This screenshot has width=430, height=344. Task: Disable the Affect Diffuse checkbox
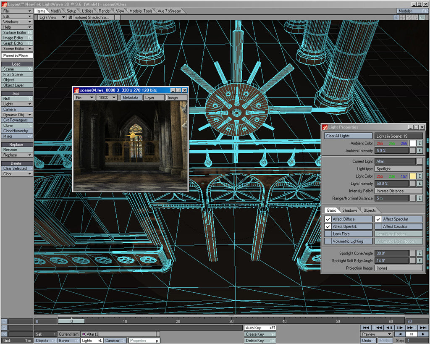[327, 218]
